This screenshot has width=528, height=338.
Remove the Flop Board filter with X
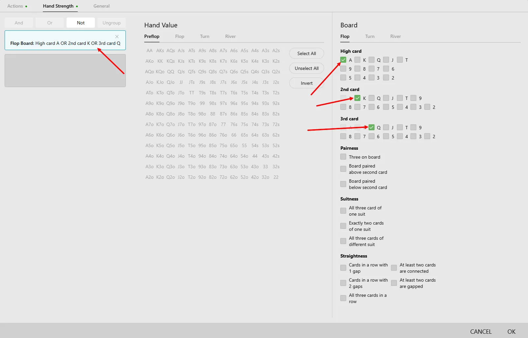tap(117, 37)
